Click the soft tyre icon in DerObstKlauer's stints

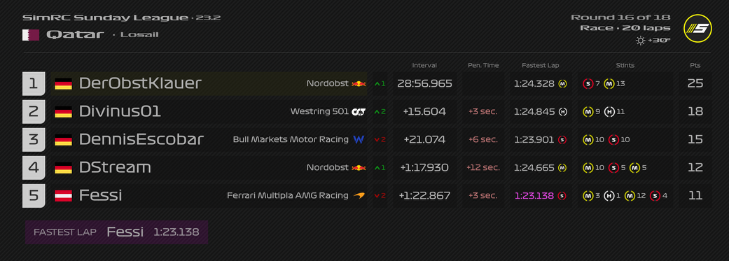coord(588,83)
